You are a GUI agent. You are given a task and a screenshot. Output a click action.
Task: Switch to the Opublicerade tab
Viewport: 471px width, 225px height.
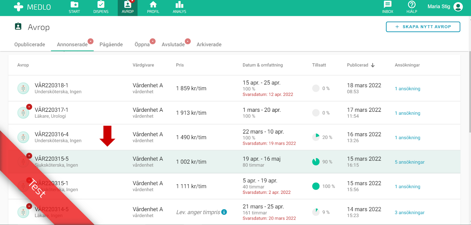click(x=30, y=44)
